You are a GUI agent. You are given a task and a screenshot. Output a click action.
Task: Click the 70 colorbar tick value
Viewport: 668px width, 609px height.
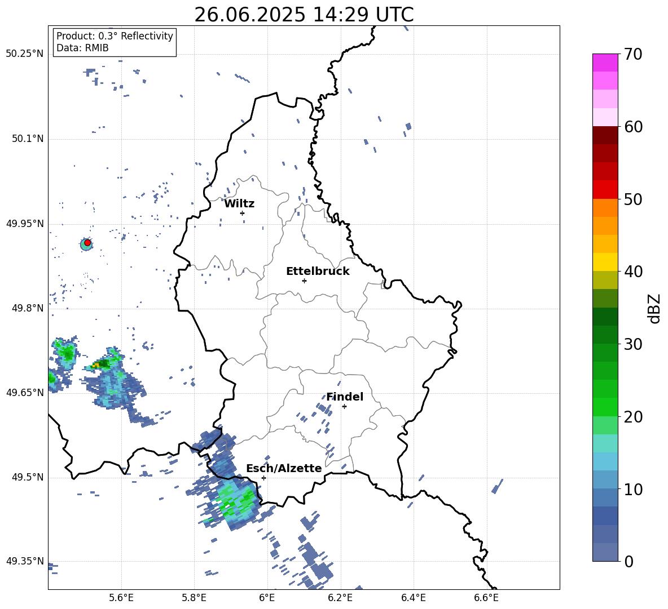click(x=633, y=55)
